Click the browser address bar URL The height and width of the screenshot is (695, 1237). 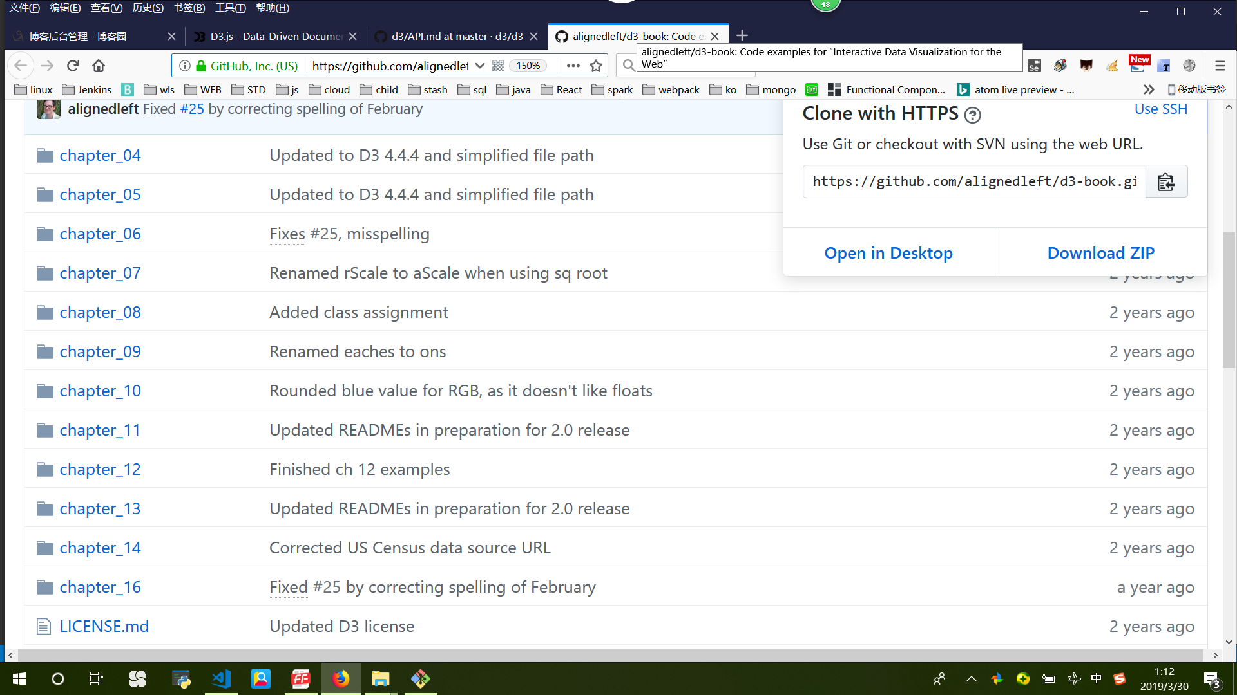[x=390, y=66]
